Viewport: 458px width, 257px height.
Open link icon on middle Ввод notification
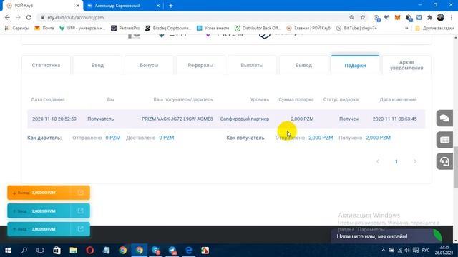(x=81, y=211)
